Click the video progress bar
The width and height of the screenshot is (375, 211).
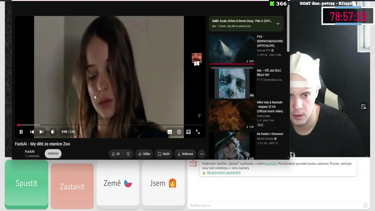[110, 125]
